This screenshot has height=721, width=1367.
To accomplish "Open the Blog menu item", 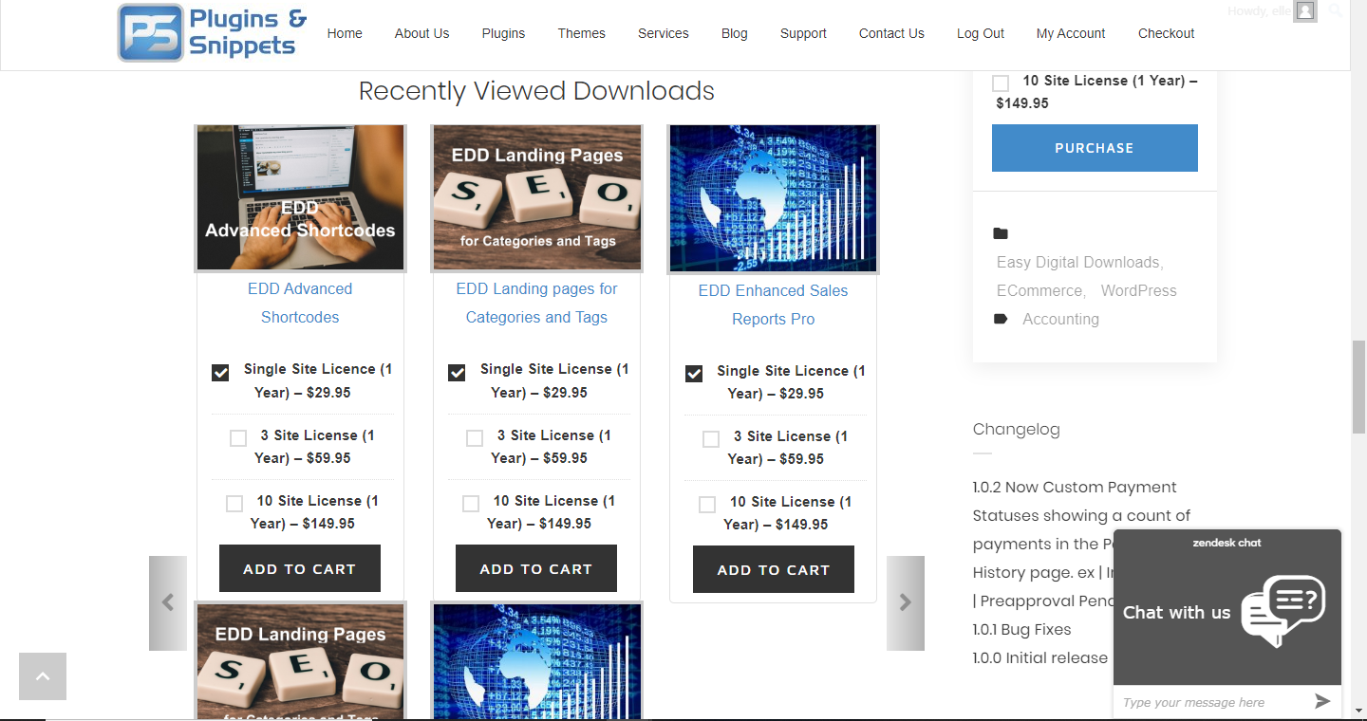I will (x=734, y=33).
